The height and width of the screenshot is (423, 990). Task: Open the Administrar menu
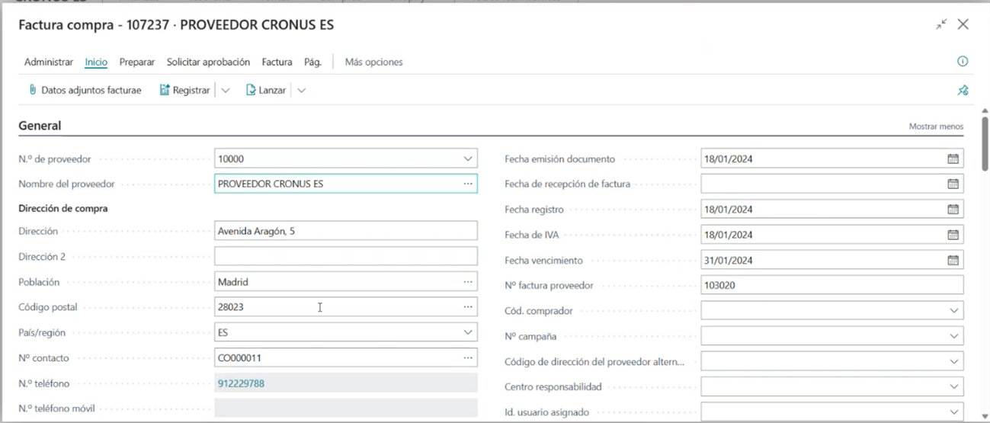point(49,62)
